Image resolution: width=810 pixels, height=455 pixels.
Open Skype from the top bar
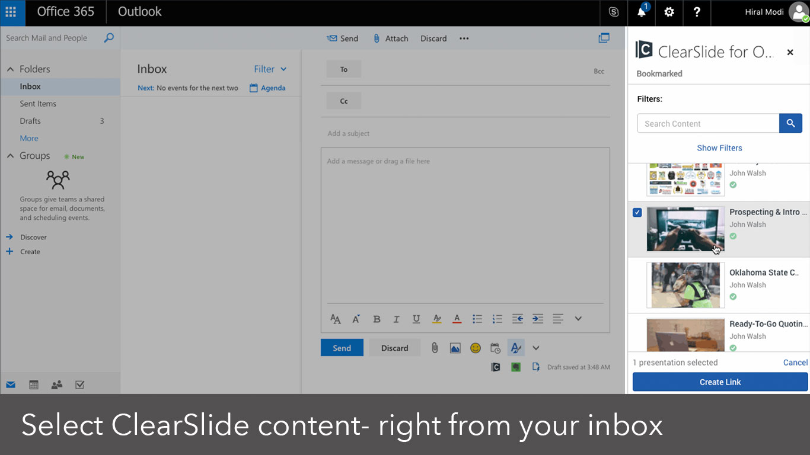pyautogui.click(x=614, y=12)
